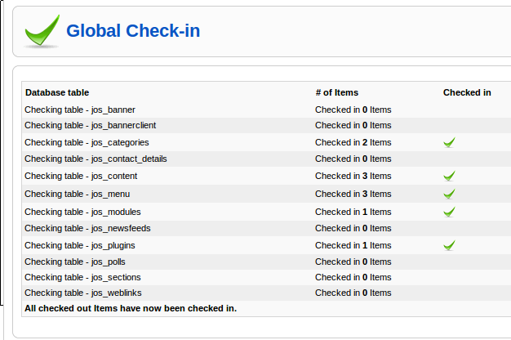Click the Global Check-in page title
Image resolution: width=511 pixels, height=340 pixels.
[133, 32]
